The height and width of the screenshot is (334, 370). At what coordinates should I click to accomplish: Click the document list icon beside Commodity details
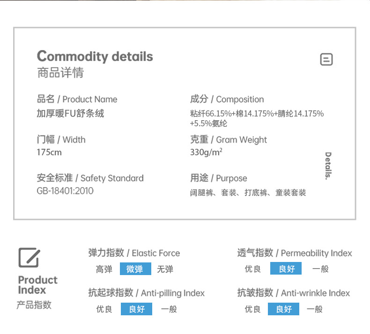[x=326, y=59]
